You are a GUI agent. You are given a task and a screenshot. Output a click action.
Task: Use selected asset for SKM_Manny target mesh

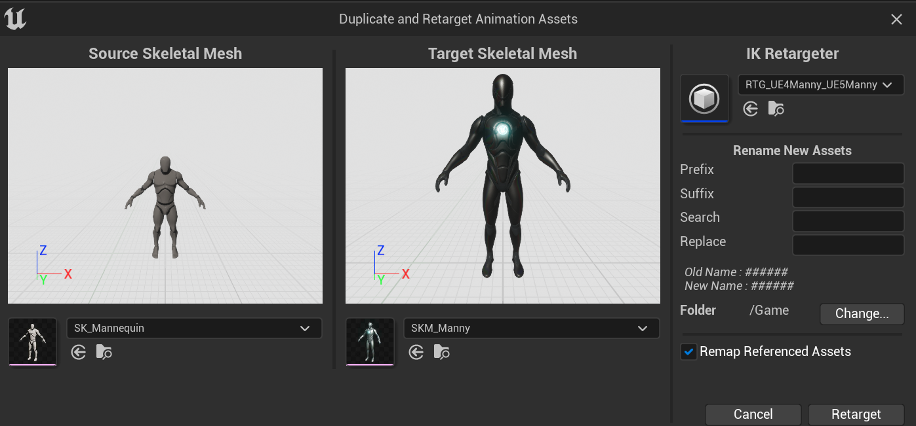416,353
